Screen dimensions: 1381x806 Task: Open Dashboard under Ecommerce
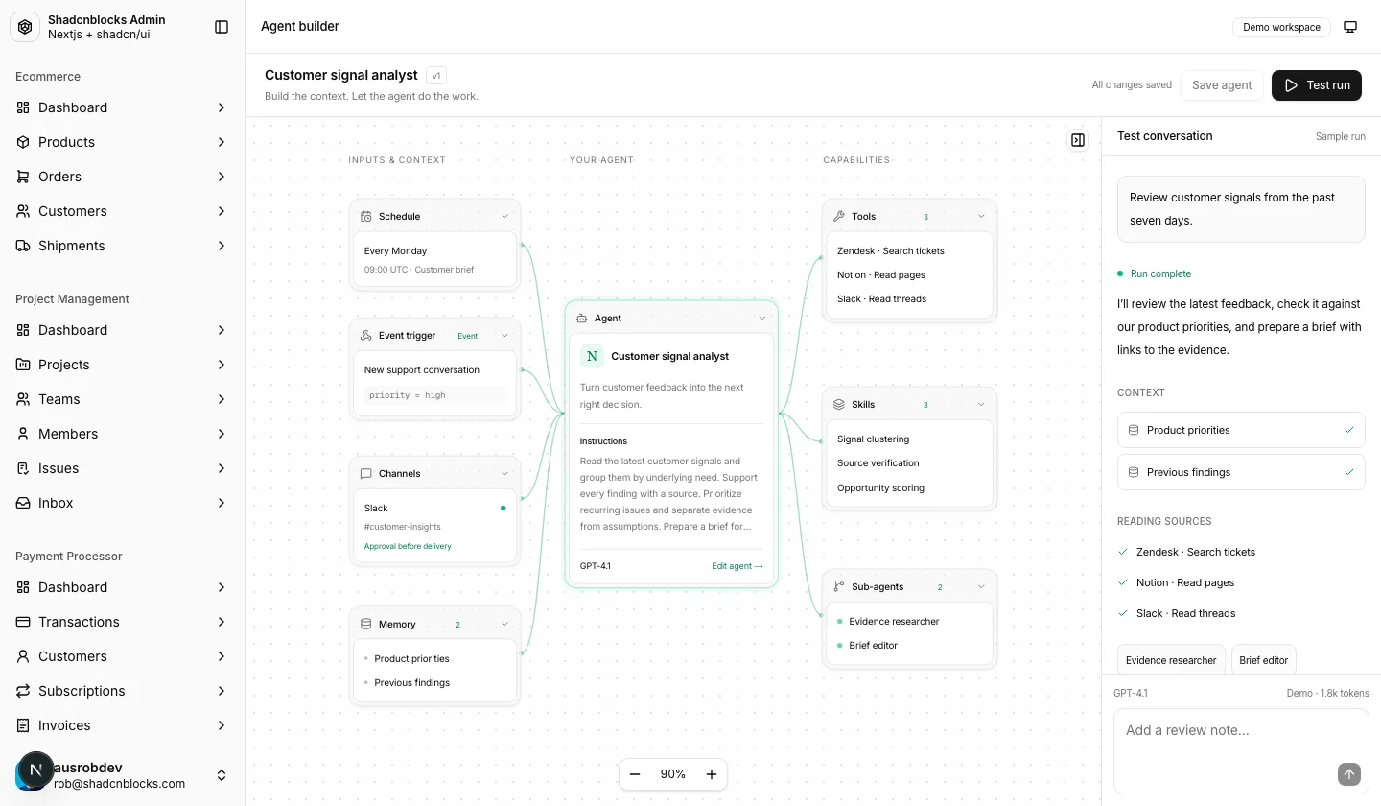123,107
